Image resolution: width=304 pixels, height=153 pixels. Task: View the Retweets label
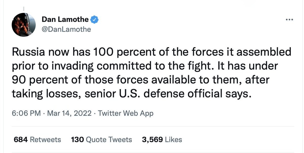pos(45,139)
